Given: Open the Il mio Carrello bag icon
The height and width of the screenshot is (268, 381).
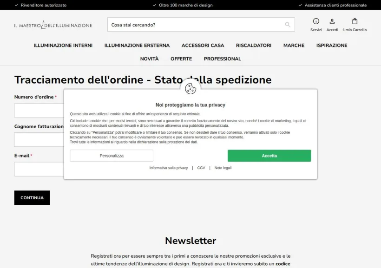Looking at the screenshot, I should (355, 21).
